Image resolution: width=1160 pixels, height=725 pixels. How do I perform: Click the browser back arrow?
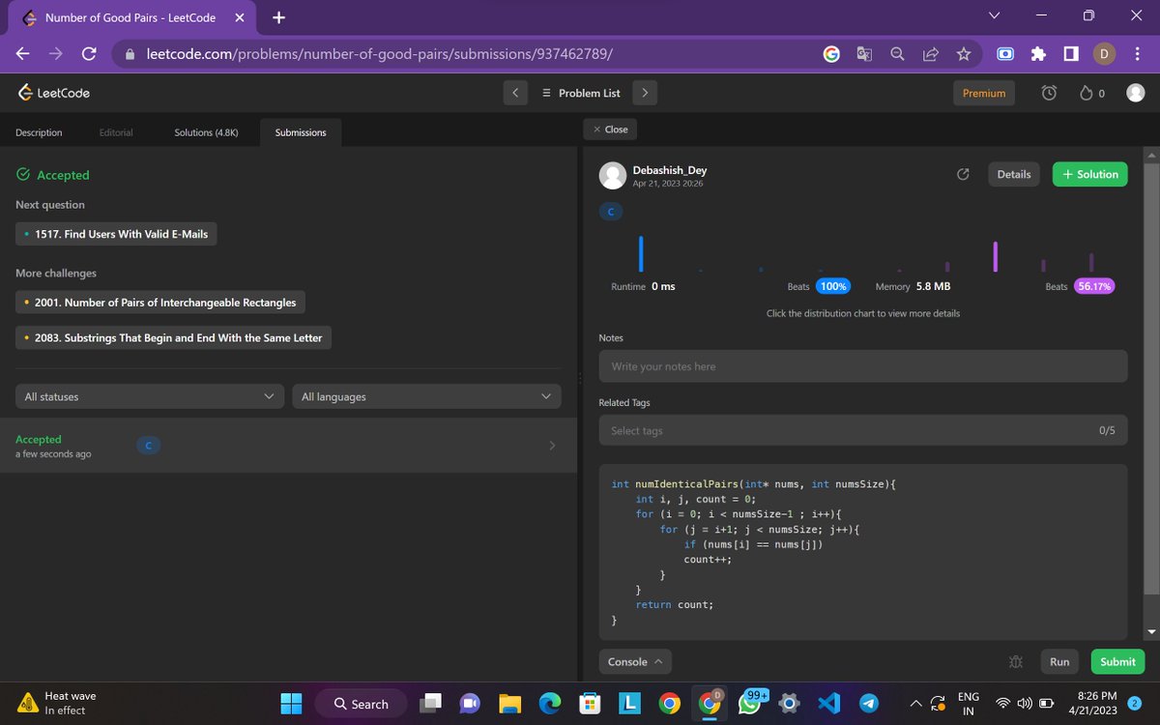coord(22,54)
